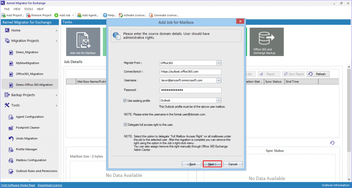The image size is (352, 188).
Task: Select the Home sidebar icon
Action: pyautogui.click(x=7, y=30)
